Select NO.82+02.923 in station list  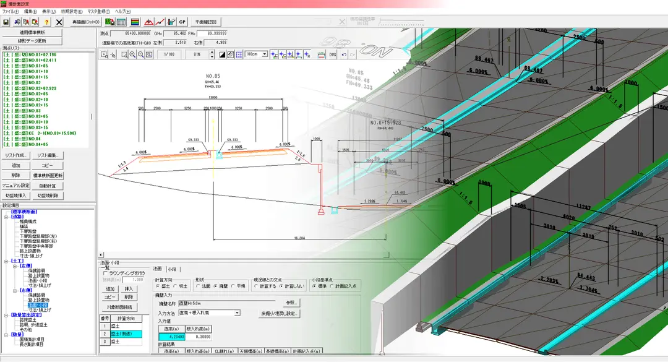point(30,88)
